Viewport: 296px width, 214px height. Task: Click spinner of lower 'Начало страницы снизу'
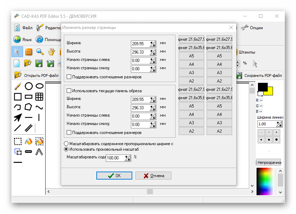[153, 125]
